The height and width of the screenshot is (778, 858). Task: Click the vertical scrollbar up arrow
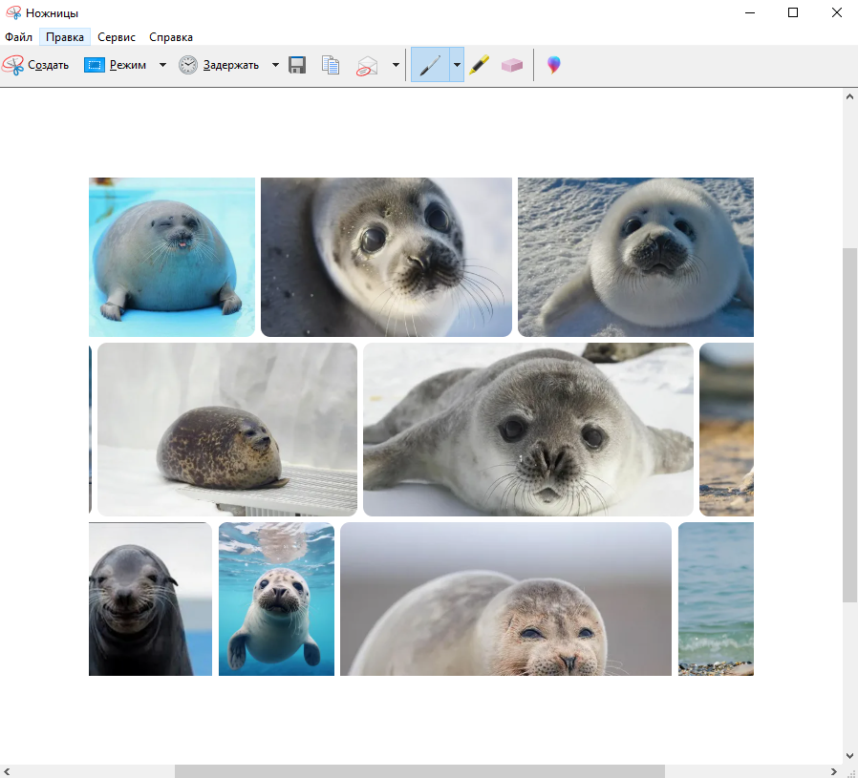849,96
